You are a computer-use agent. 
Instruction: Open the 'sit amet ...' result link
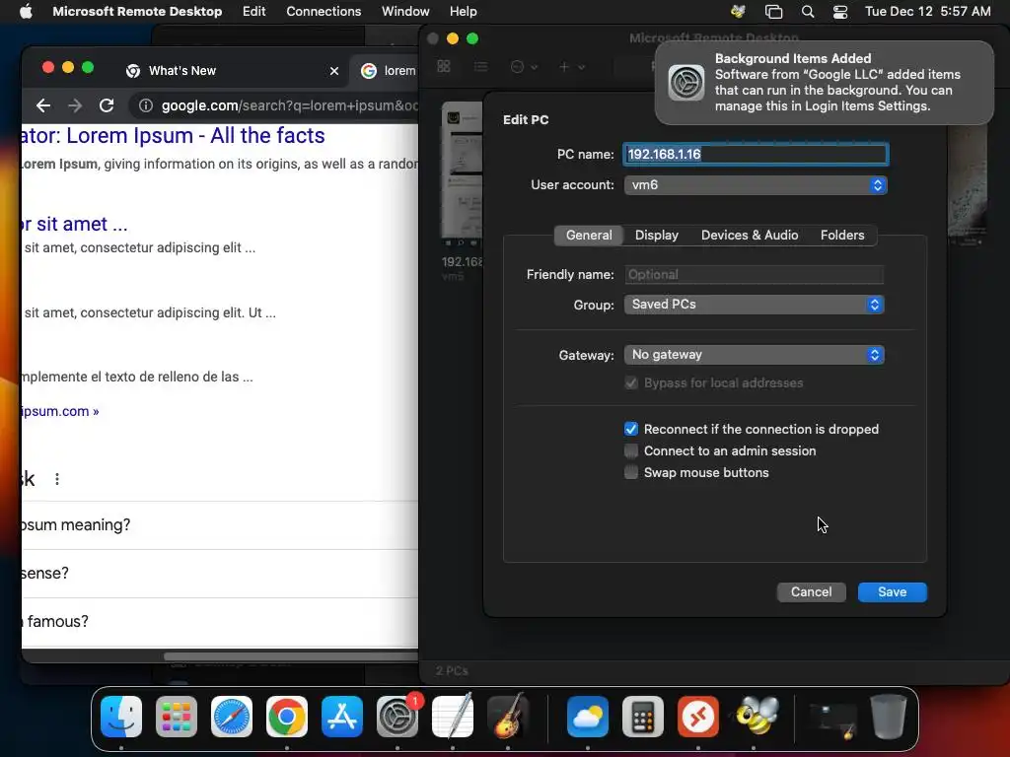coord(75,224)
